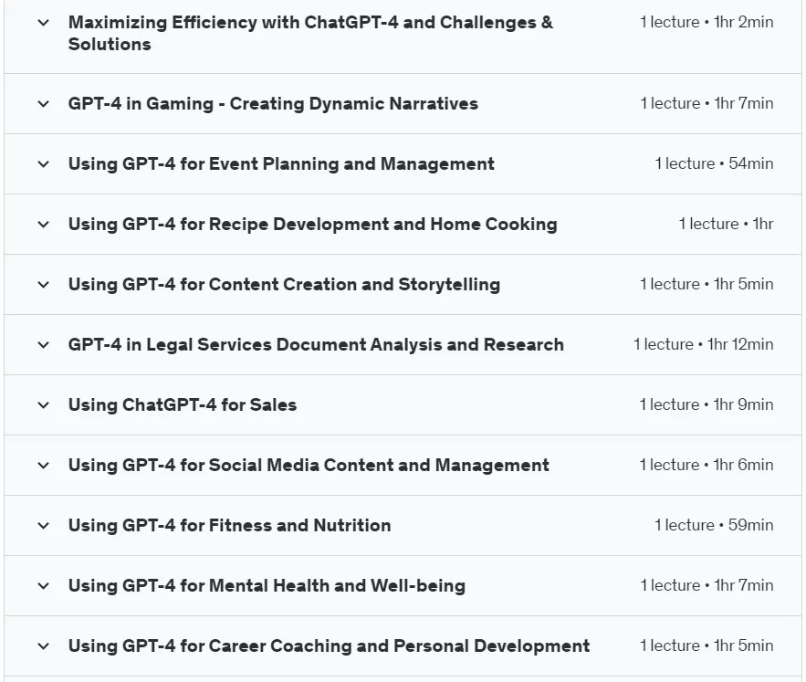Click chevron beside Legal Services Document Analysis

tap(44, 344)
